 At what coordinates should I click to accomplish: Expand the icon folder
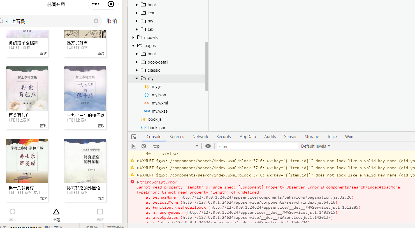pos(136,13)
